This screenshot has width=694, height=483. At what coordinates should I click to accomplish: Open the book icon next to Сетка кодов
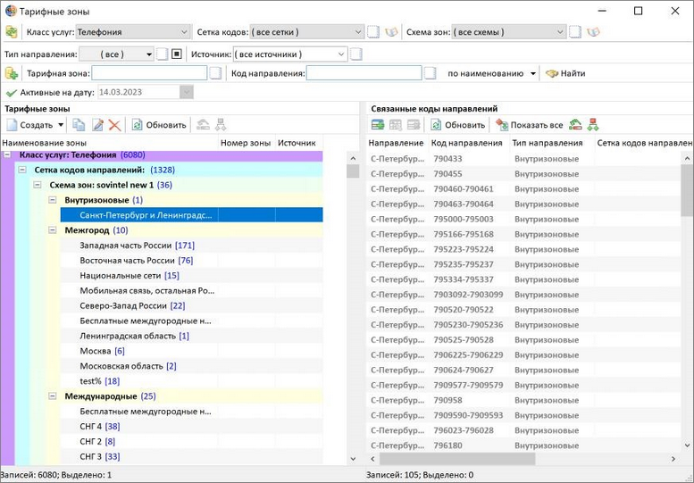point(391,32)
